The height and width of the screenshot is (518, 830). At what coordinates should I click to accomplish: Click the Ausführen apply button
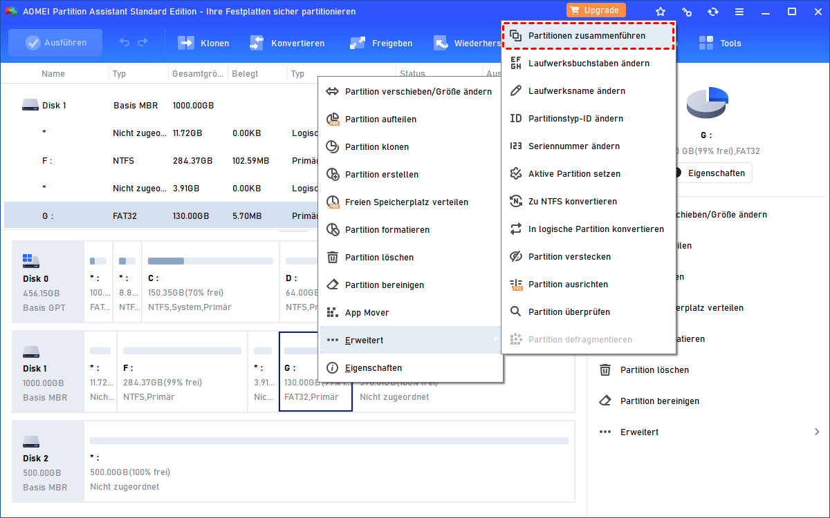[55, 43]
